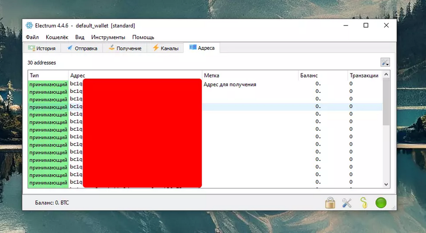Open preferences via the wrench and screwdriver icon
This screenshot has width=426, height=233.
tap(347, 203)
